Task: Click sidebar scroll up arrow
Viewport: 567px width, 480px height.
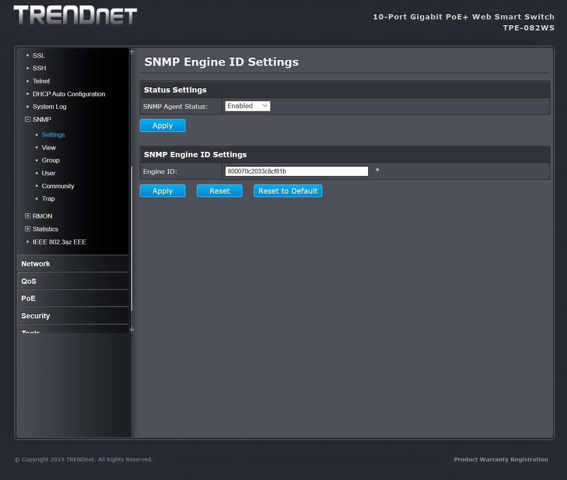Action: [x=131, y=52]
